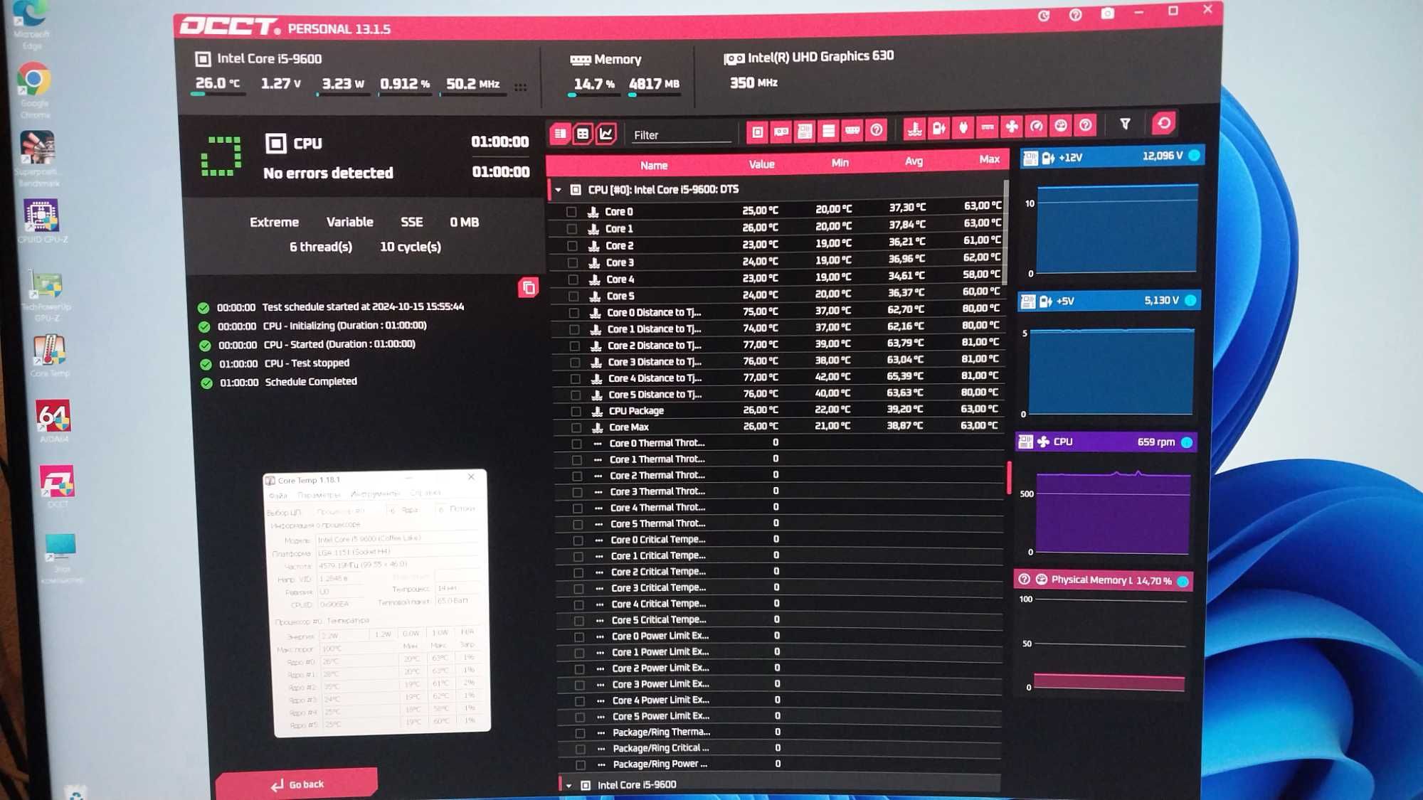1423x800 pixels.
Task: Tick the Core Max checkbox
Action: pyautogui.click(x=576, y=427)
